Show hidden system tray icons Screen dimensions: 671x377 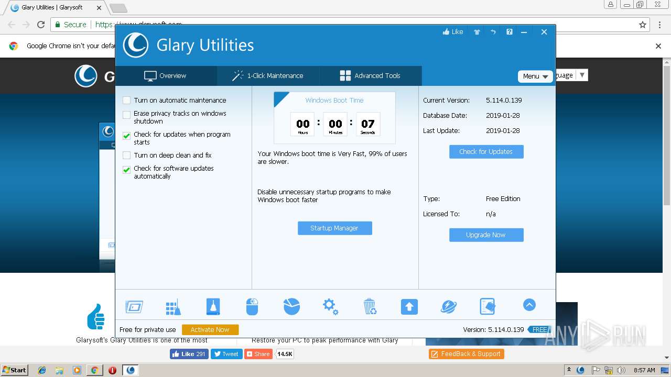coord(569,370)
